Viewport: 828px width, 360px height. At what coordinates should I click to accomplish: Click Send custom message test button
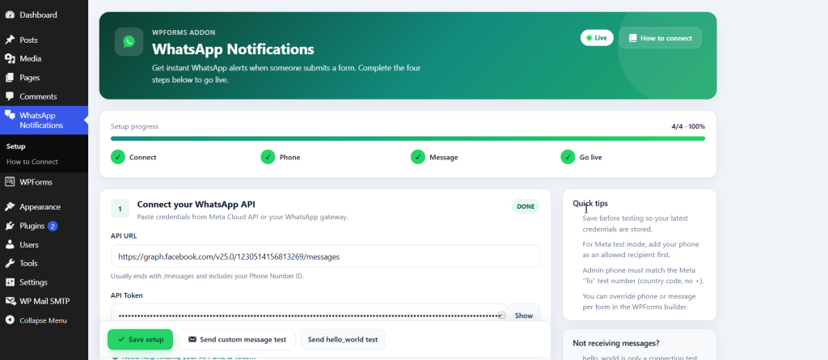click(237, 340)
